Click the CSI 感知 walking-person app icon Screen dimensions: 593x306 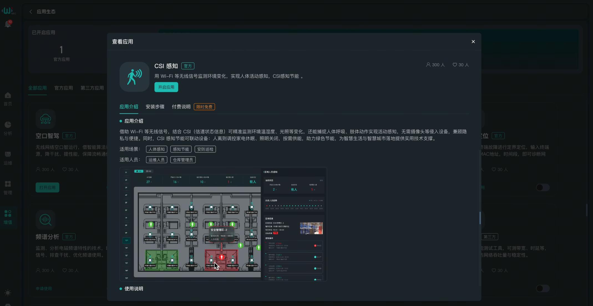[x=134, y=77]
